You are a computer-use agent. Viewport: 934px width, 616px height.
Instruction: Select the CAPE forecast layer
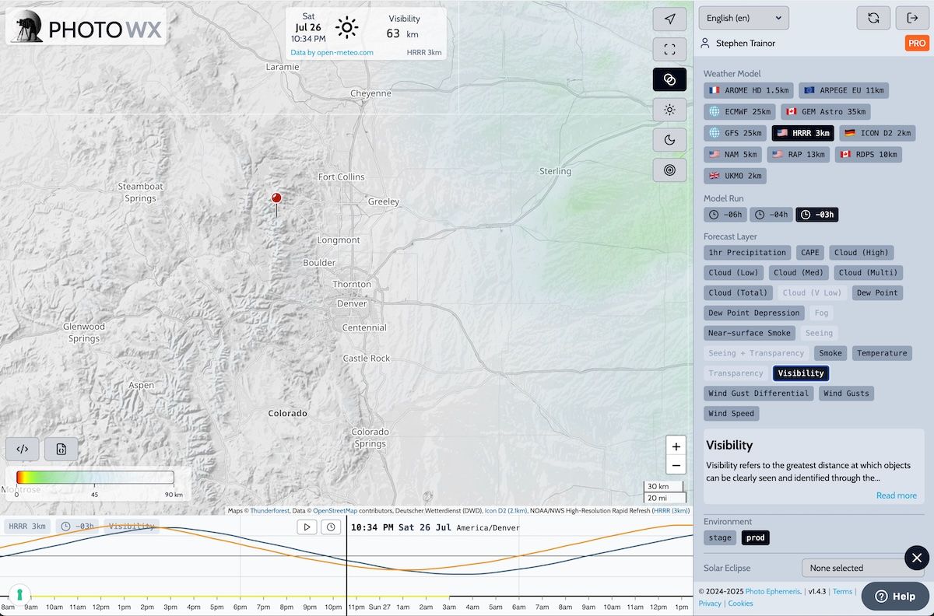(810, 253)
